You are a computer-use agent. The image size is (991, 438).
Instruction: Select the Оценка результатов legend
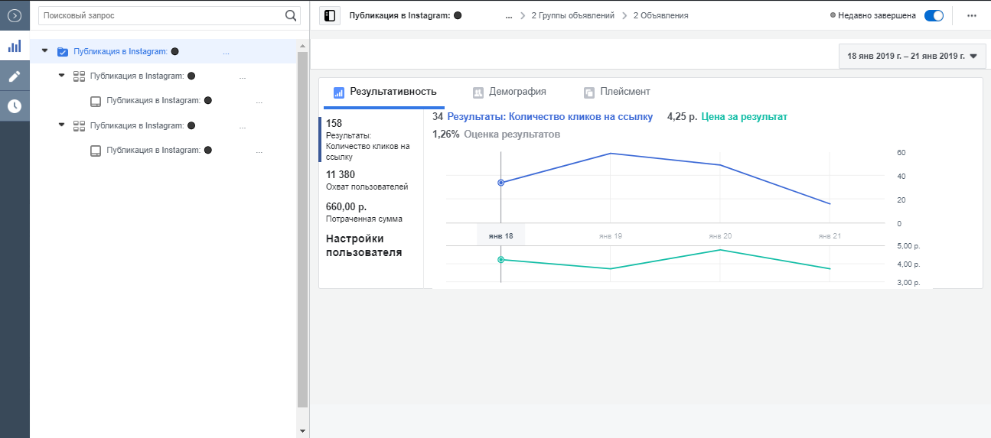512,135
